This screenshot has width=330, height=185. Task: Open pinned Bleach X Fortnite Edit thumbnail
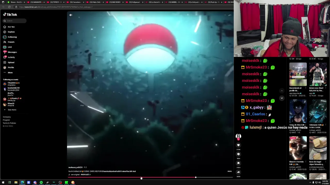298,148
